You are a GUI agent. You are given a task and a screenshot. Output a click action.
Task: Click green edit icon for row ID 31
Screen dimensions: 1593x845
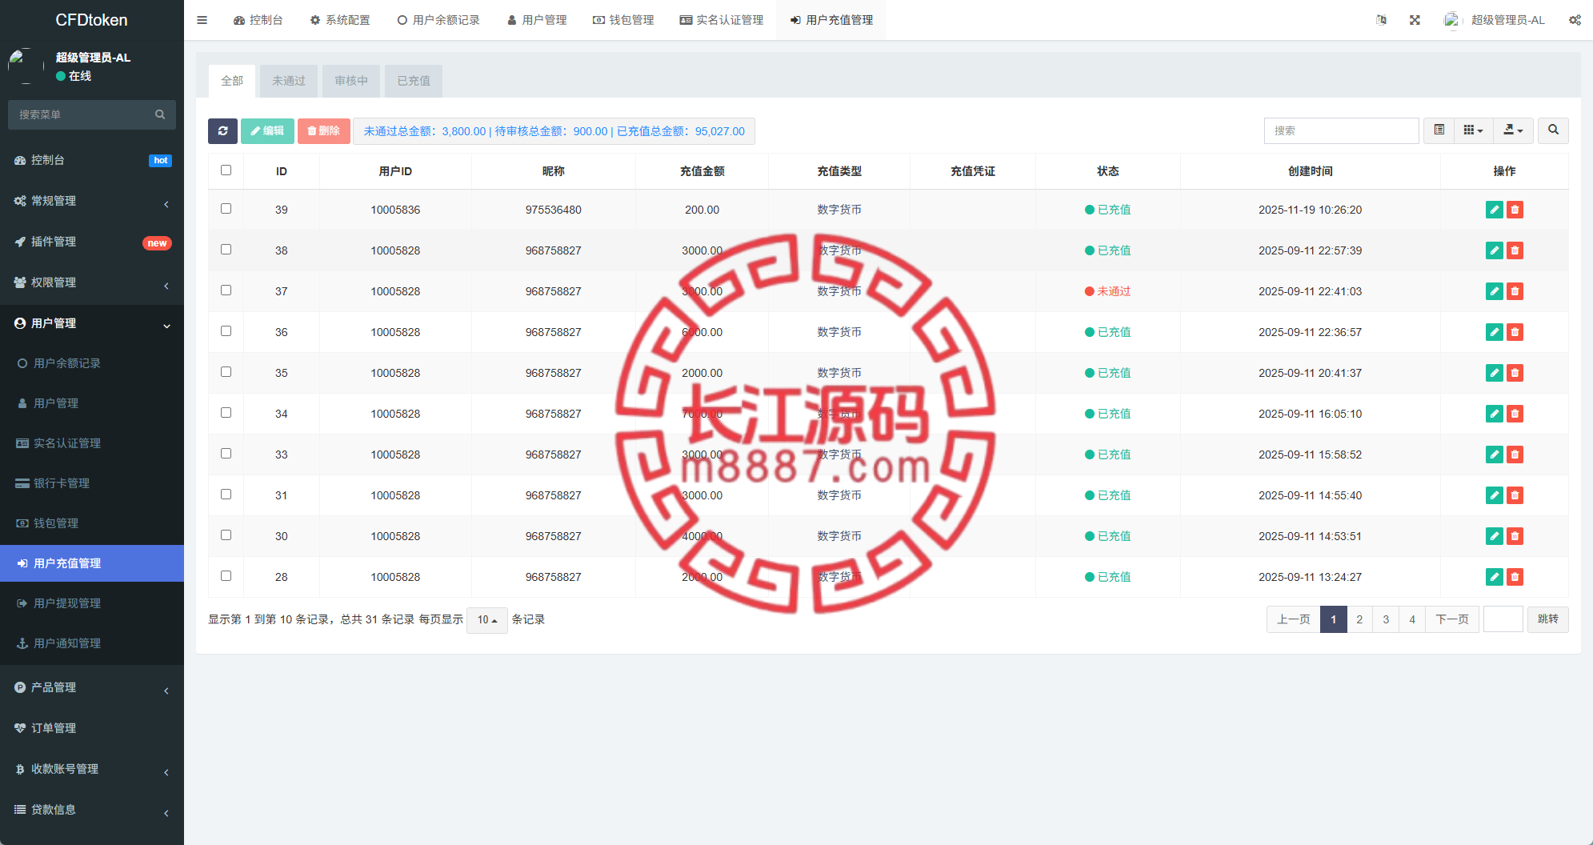pyautogui.click(x=1494, y=495)
